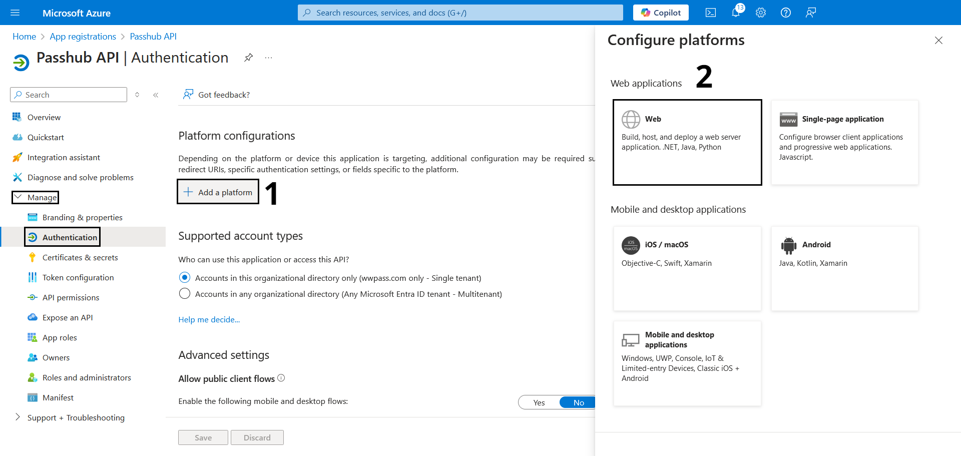Click the info icon beside Allow public client flows
This screenshot has width=961, height=456.
(x=281, y=378)
